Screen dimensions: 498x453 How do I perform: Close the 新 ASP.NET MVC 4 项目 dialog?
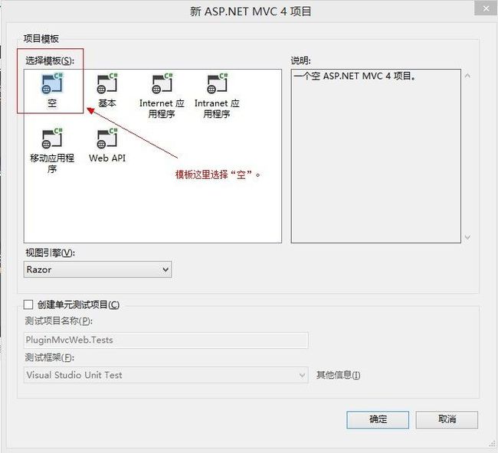pyautogui.click(x=486, y=8)
